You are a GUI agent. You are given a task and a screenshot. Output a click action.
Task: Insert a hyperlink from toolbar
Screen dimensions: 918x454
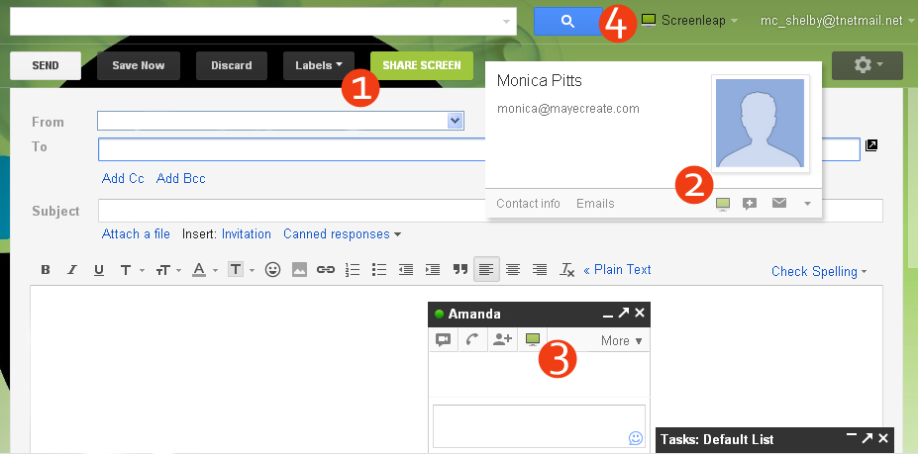(x=326, y=270)
